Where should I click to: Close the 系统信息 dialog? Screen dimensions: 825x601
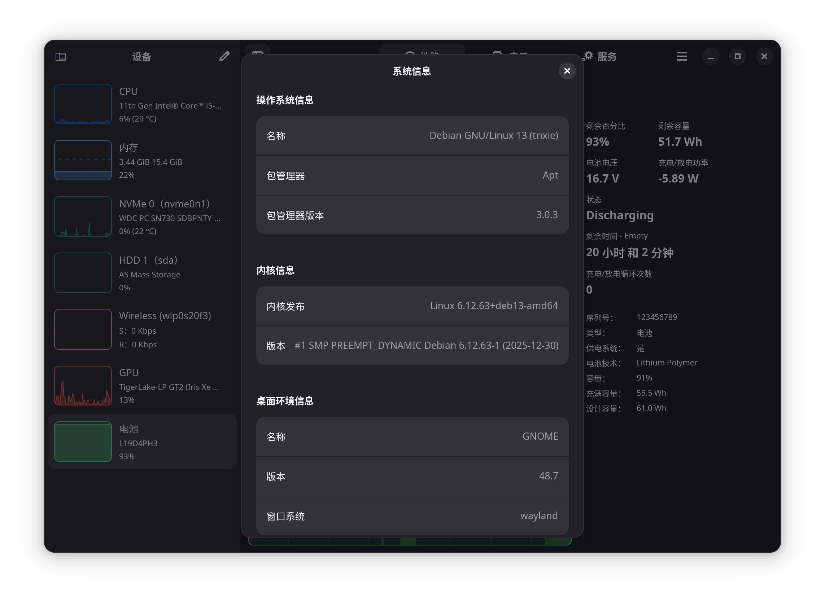click(x=567, y=71)
